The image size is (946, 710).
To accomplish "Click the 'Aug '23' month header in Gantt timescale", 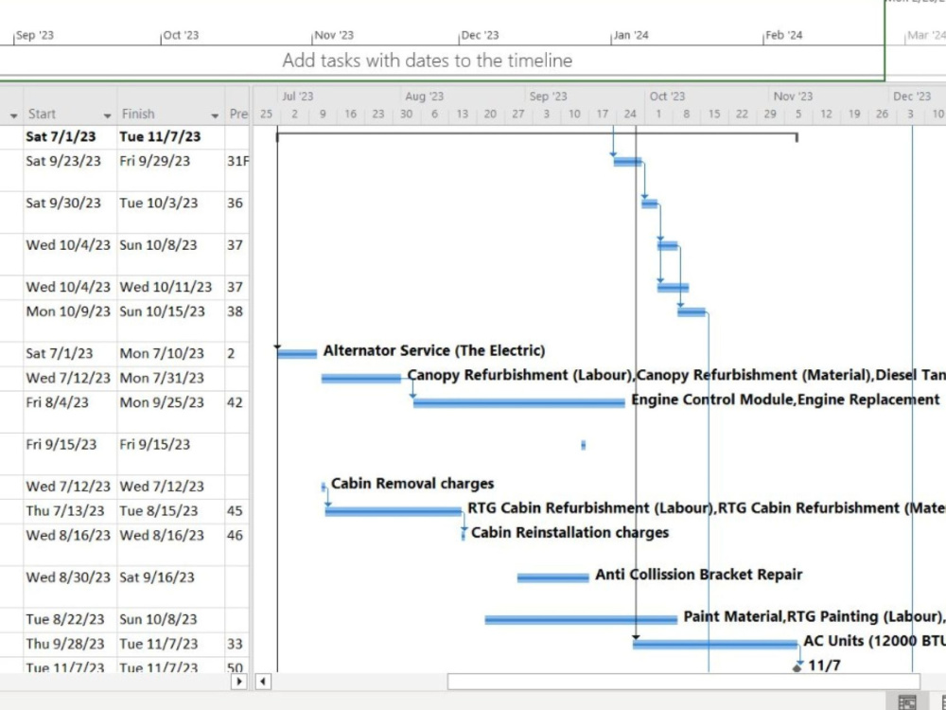I will (x=424, y=97).
